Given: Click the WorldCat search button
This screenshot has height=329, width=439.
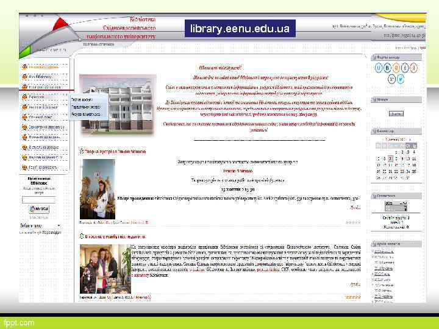Looking at the screenshot, I should point(39,209).
